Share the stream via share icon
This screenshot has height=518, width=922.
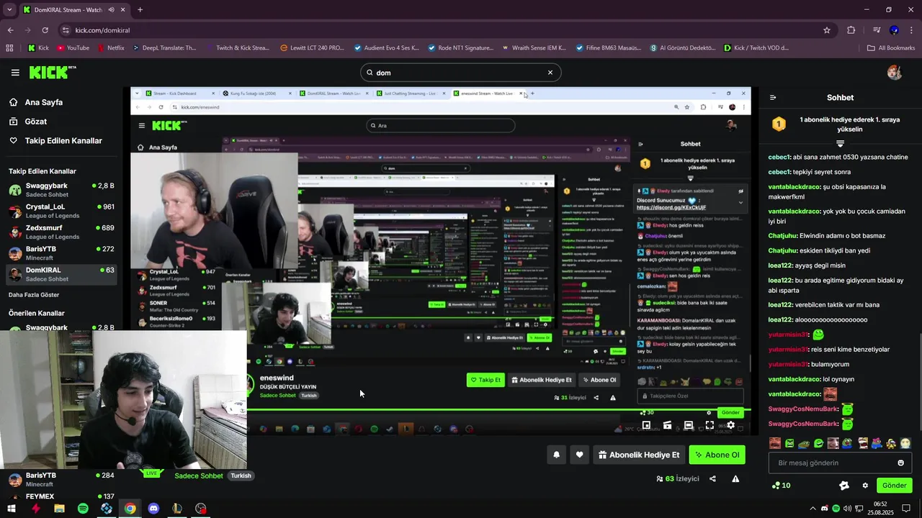click(712, 478)
